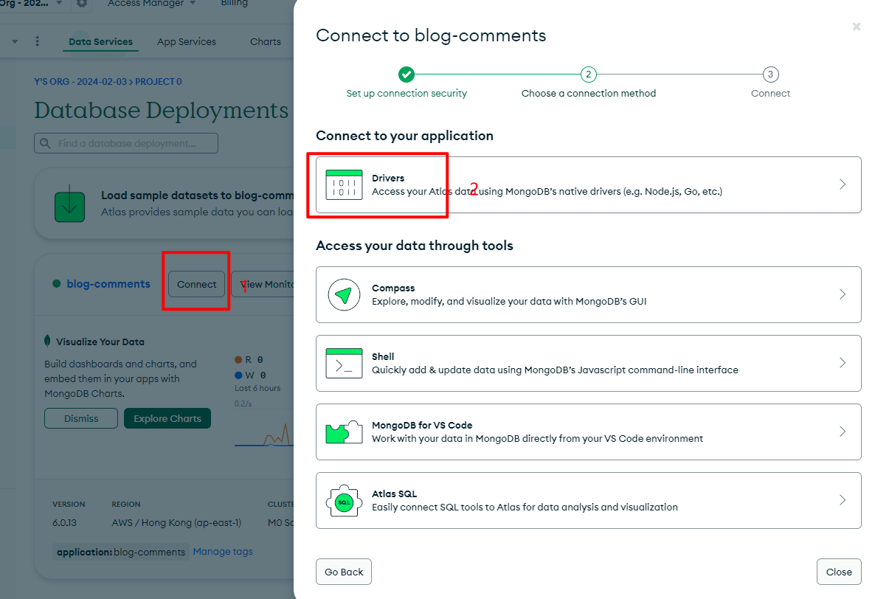Click the Atlas SQL puzzle icon
Image resolution: width=875 pixels, height=599 pixels.
click(x=344, y=501)
